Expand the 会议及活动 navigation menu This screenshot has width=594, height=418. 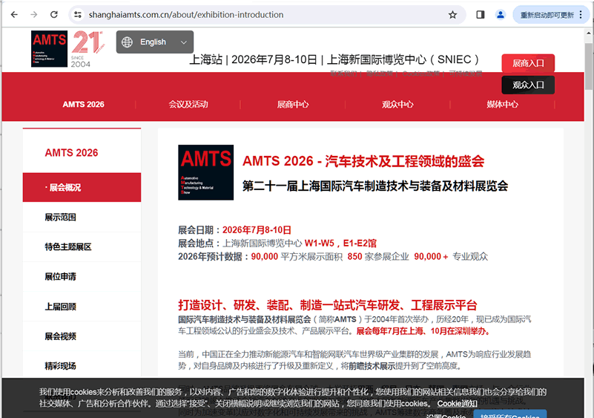tap(188, 104)
